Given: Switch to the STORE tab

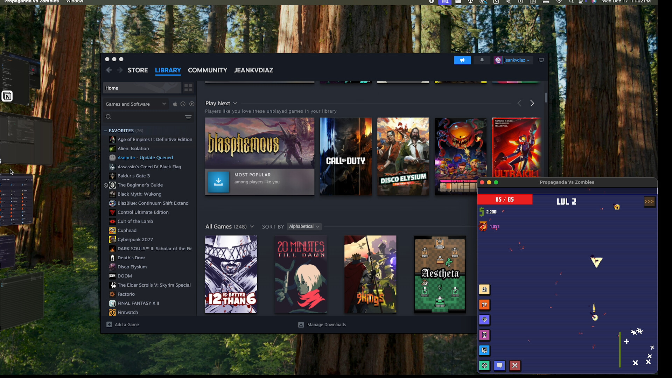Looking at the screenshot, I should [x=138, y=70].
